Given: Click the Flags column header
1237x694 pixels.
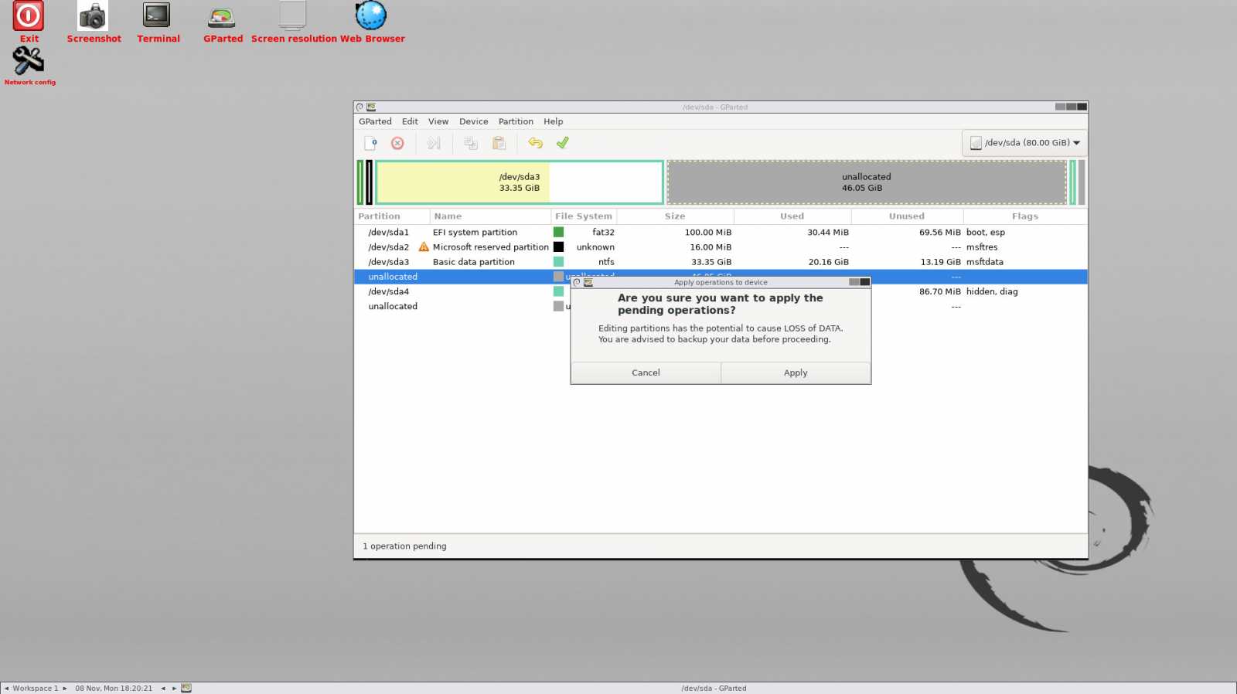Looking at the screenshot, I should [1025, 216].
